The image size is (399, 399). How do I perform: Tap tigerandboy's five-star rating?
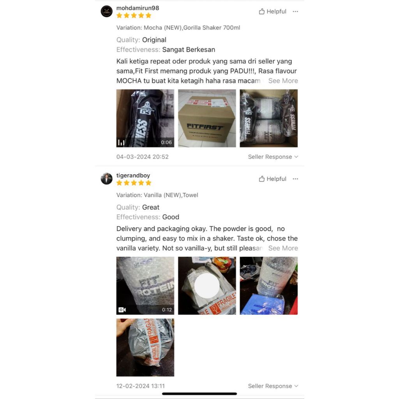(x=134, y=183)
